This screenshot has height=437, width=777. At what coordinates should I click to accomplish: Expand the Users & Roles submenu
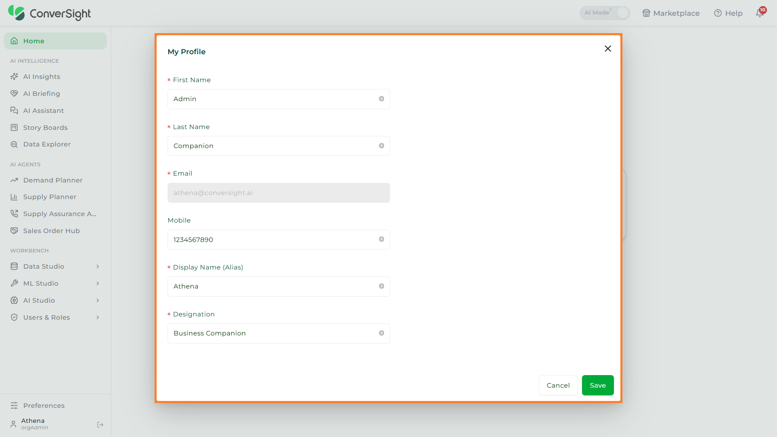point(98,317)
